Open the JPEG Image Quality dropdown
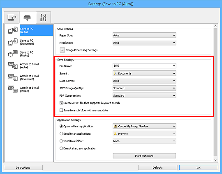Image resolution: width=222 pixels, height=174 pixels. point(144,88)
